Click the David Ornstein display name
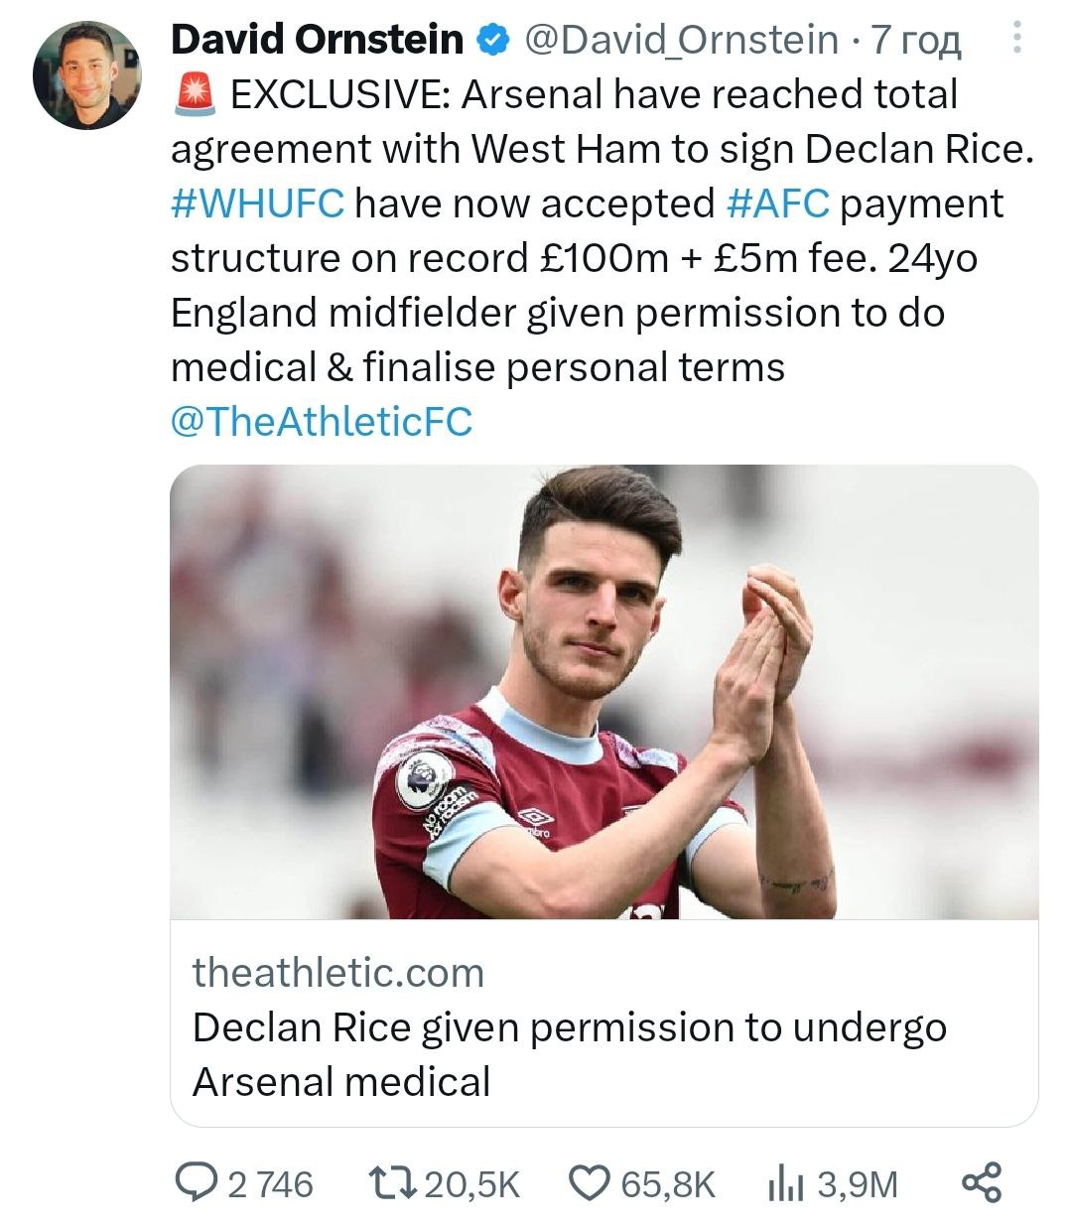The height and width of the screenshot is (1226, 1072). point(317,41)
